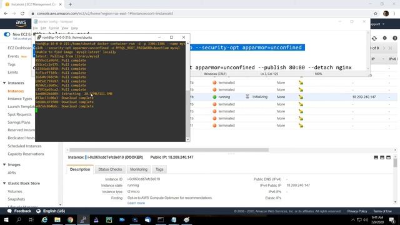Show hidden system tray icons
The image size is (400, 225).
(352, 219)
